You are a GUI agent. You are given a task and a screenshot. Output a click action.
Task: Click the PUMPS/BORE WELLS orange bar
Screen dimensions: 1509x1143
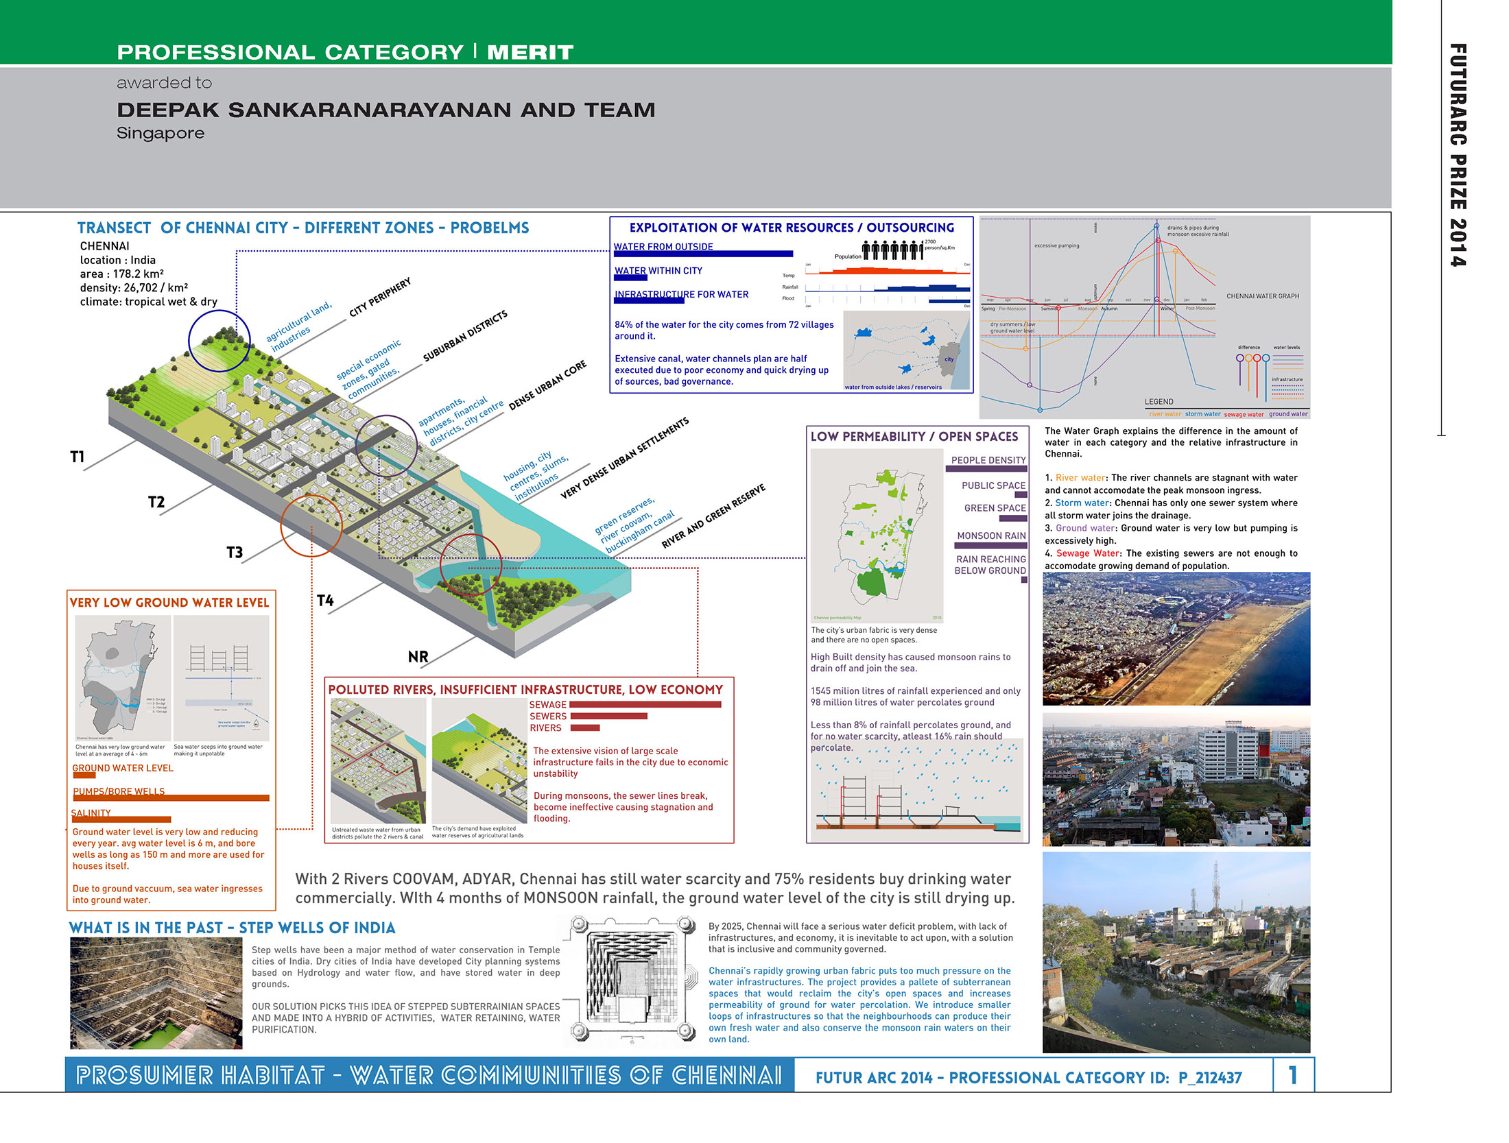pos(171,798)
